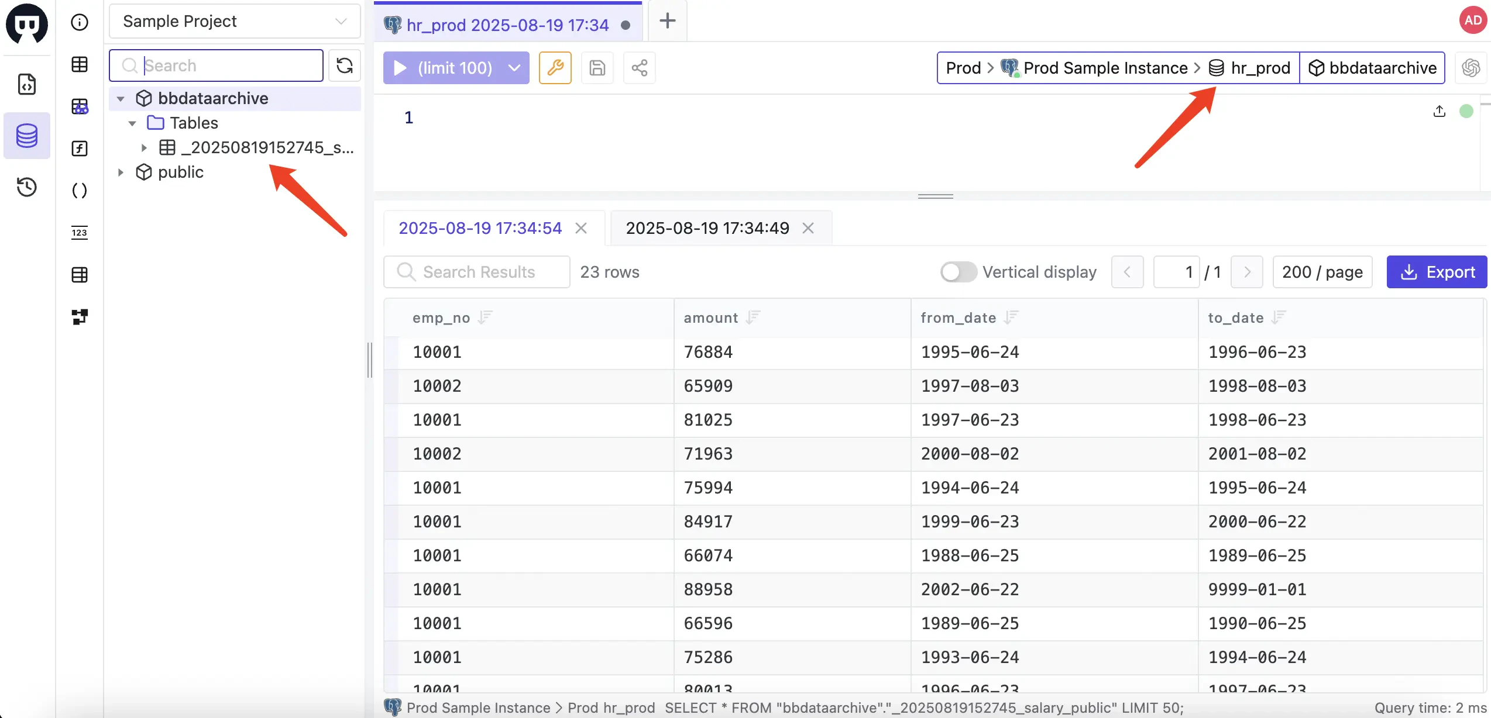Open the Sample Project selector dropdown
Screen dimensions: 1491x718
point(233,21)
